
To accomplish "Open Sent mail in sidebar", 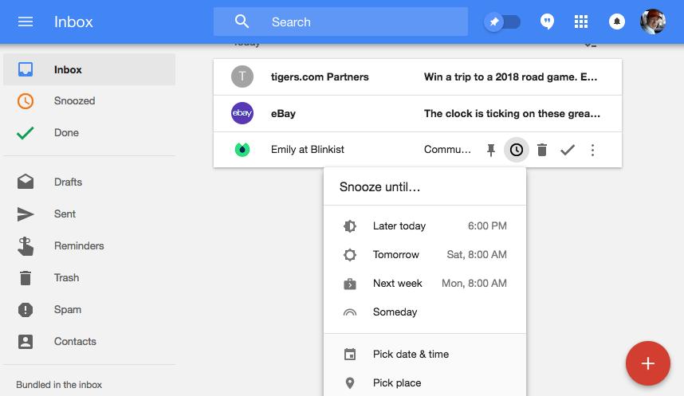I will click(x=89, y=214).
